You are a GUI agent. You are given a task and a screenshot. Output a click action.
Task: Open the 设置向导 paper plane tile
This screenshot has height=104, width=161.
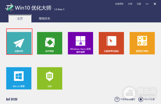pos(19,43)
